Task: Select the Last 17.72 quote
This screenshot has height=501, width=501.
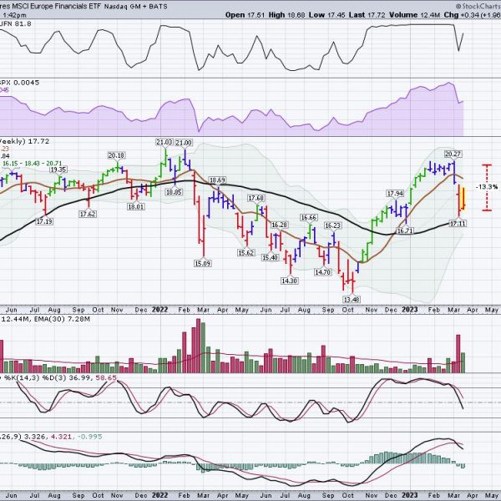Action: click(367, 15)
